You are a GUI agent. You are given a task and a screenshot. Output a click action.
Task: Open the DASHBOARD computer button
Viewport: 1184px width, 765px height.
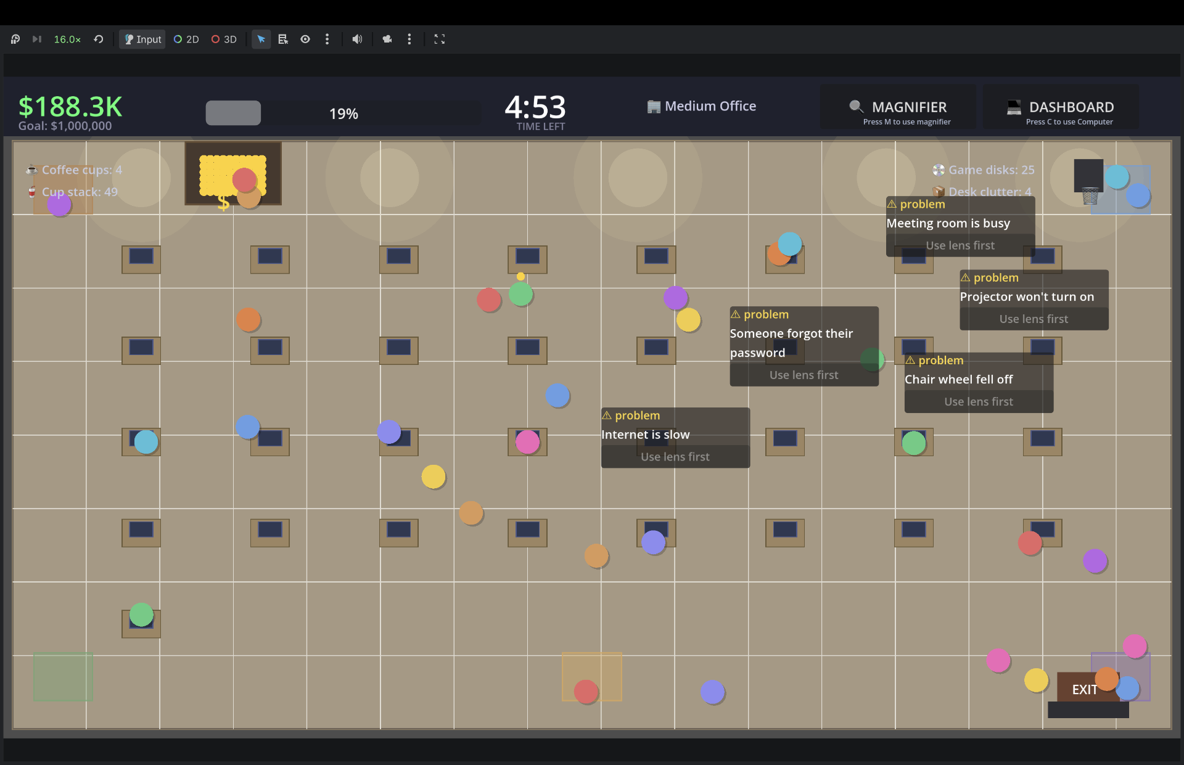1061,112
